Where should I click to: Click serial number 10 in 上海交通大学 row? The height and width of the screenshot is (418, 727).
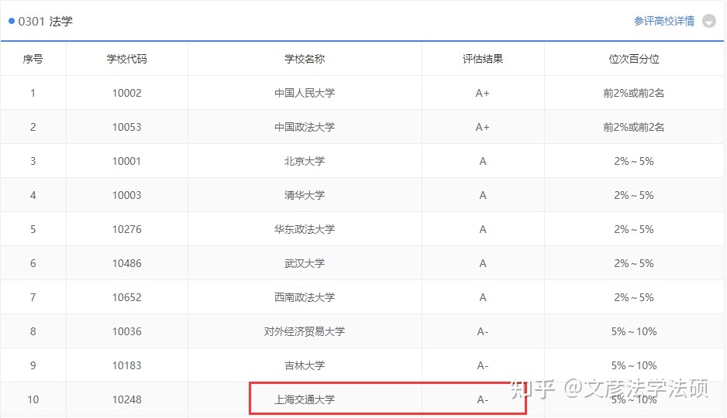pos(33,399)
